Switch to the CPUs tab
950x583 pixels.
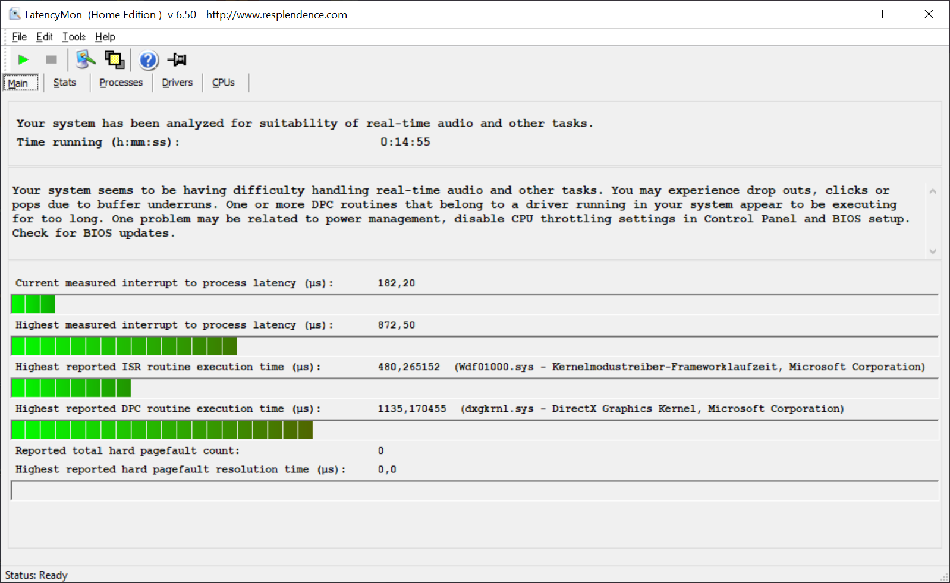[224, 83]
